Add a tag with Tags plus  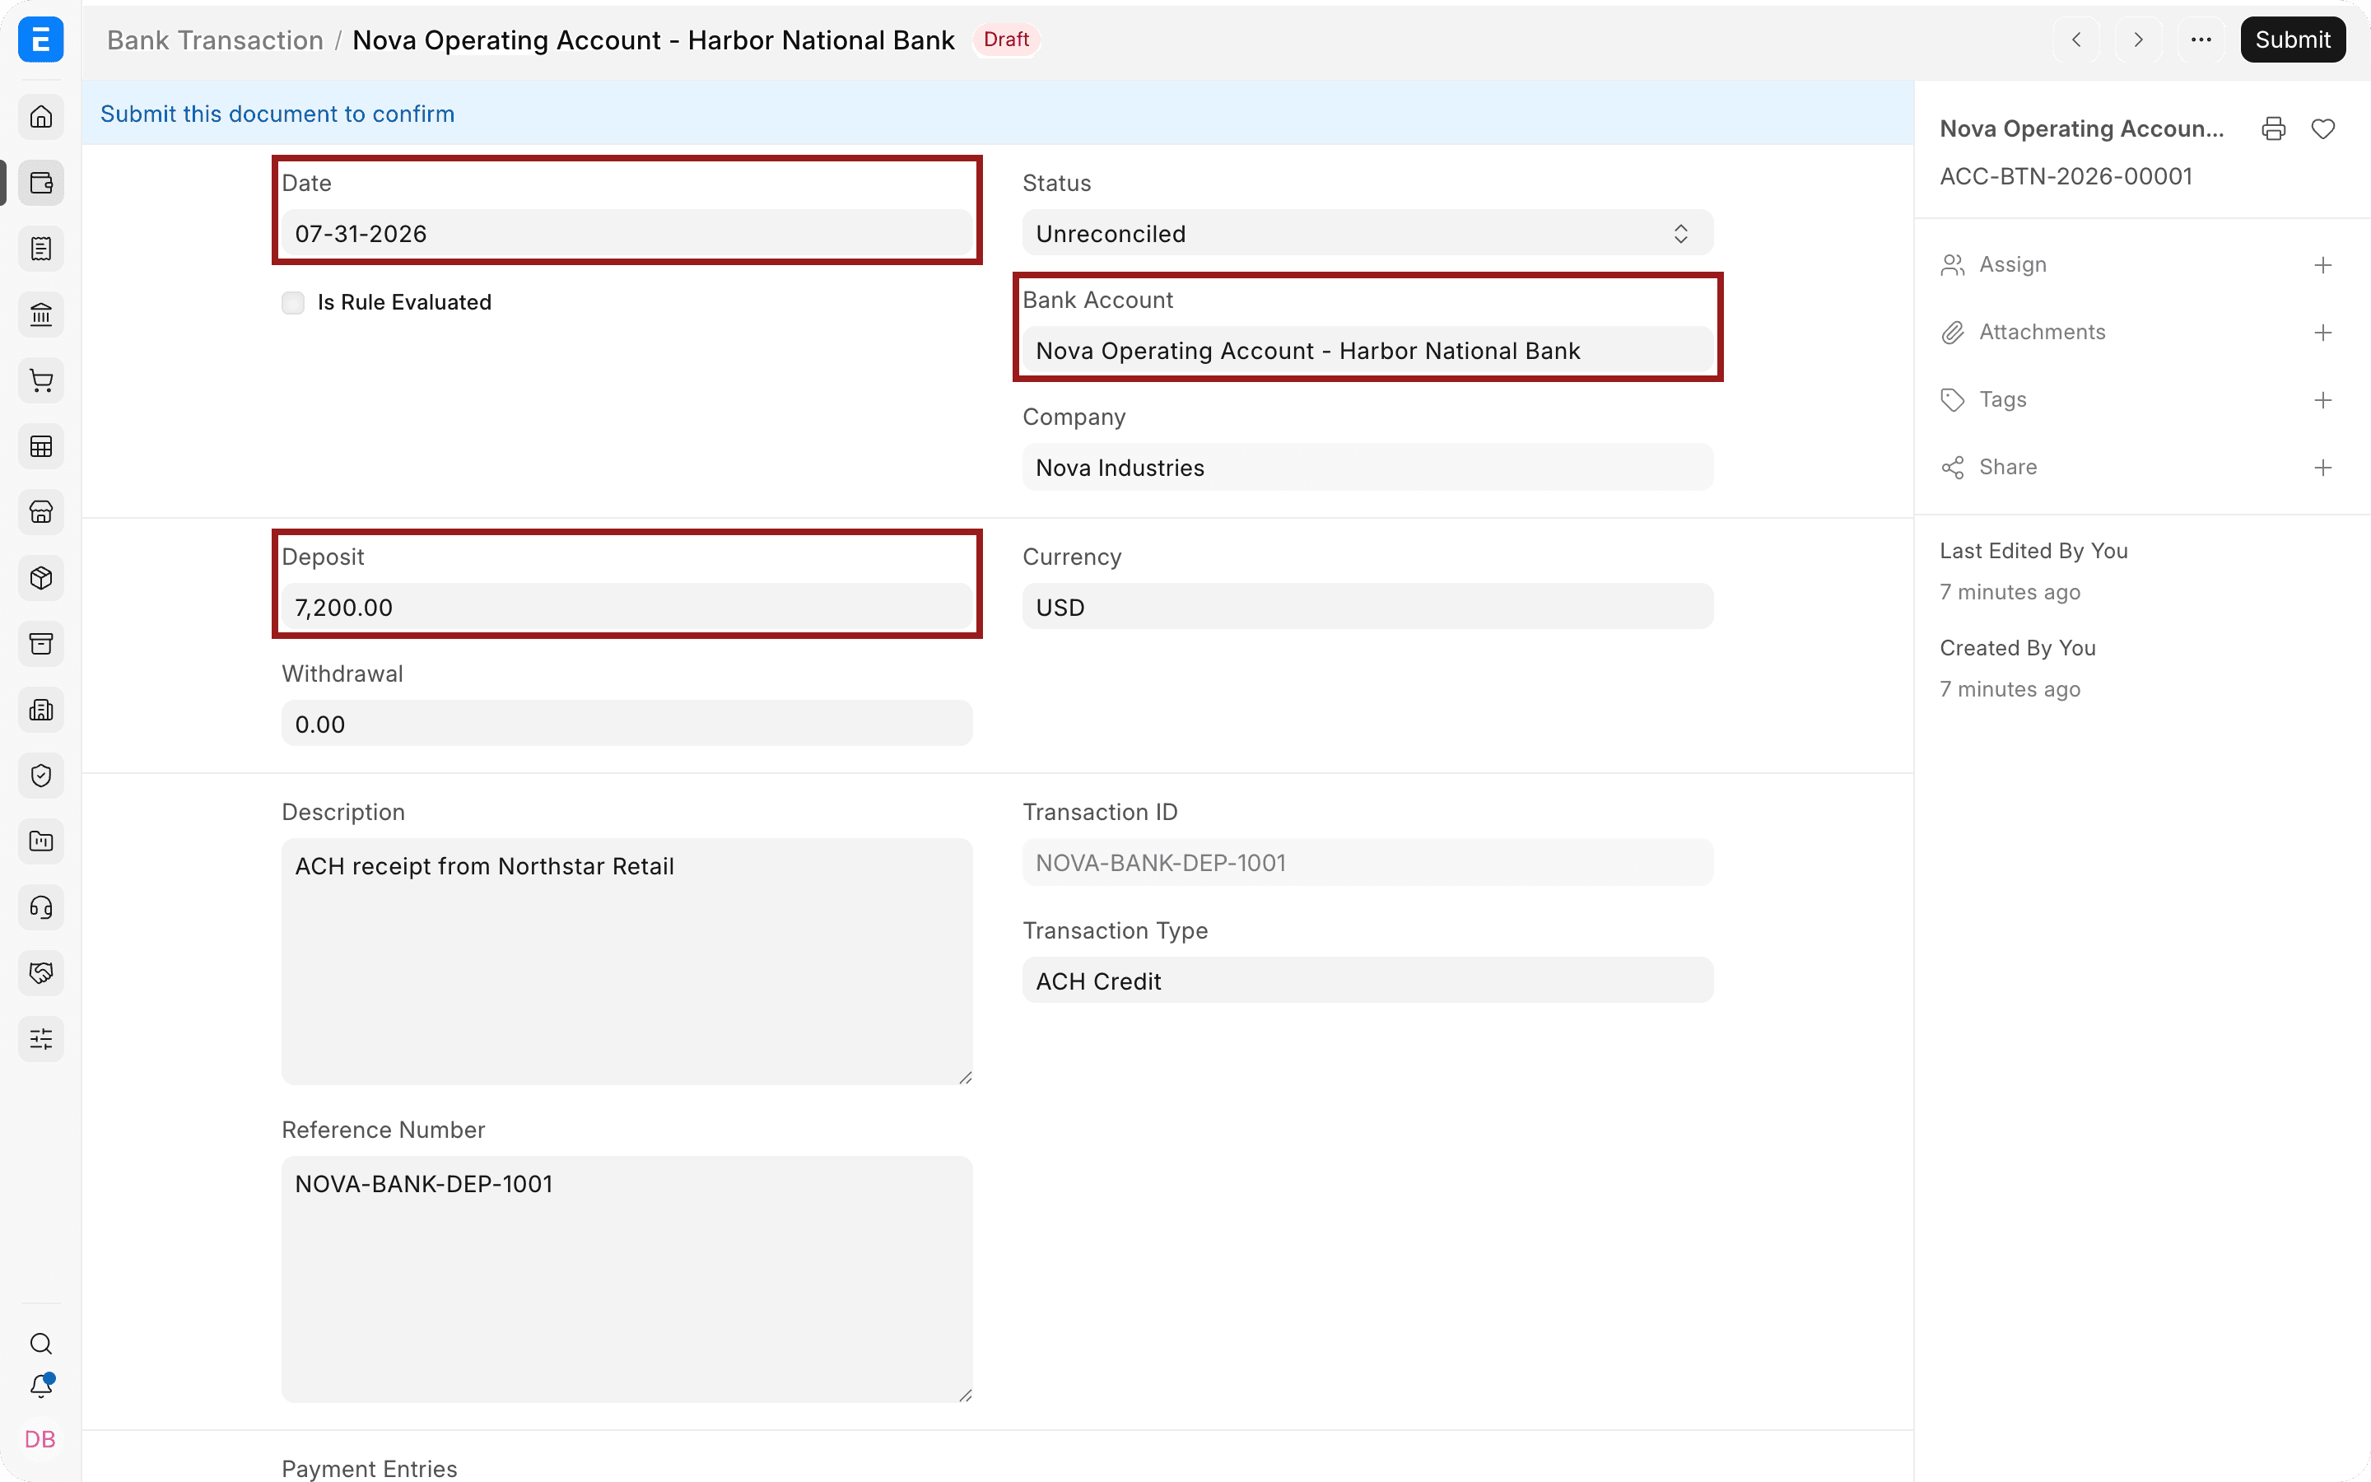pos(2322,400)
